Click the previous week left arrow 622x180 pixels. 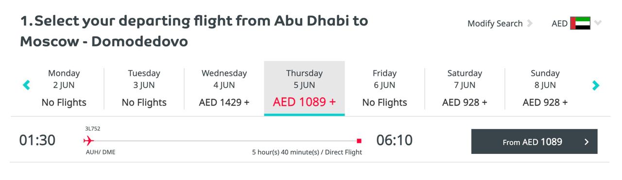coord(26,86)
